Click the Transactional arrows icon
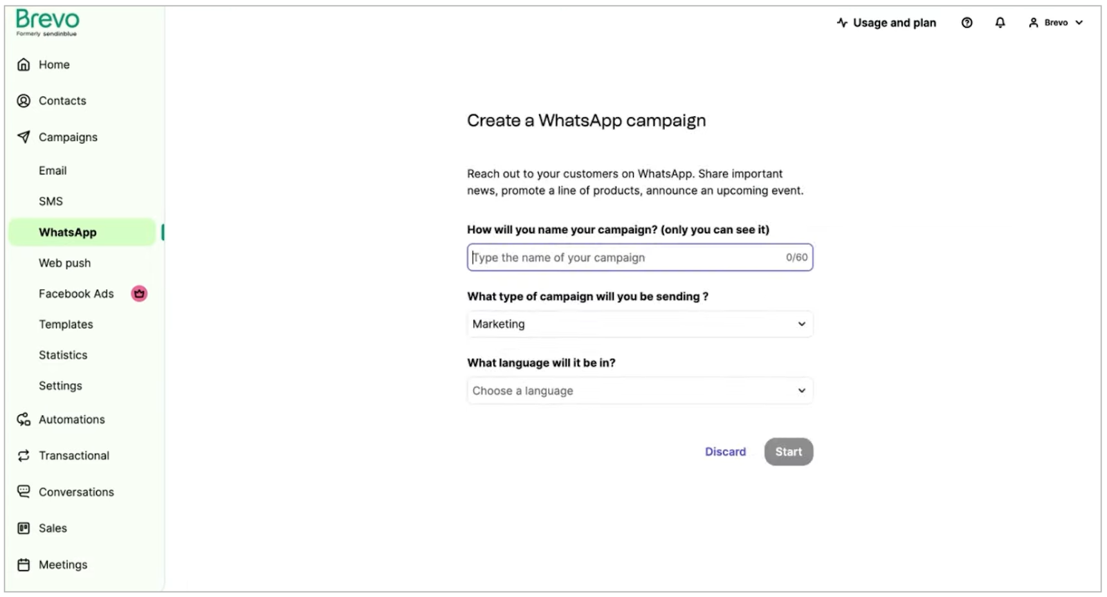This screenshot has height=597, width=1107. pos(24,455)
